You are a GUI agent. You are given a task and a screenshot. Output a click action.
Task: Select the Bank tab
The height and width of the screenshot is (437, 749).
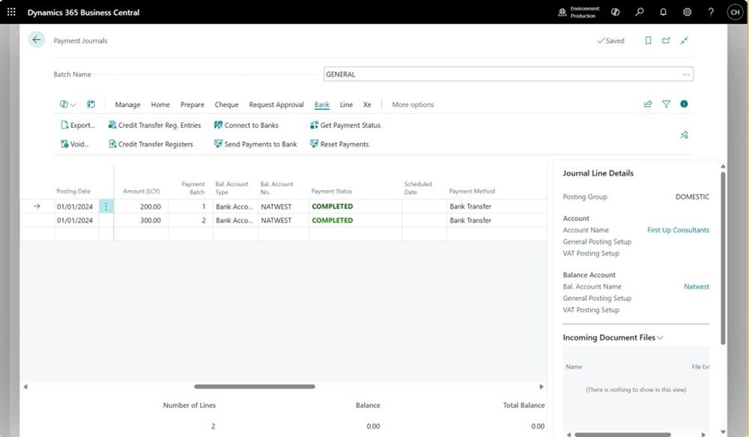[322, 105]
